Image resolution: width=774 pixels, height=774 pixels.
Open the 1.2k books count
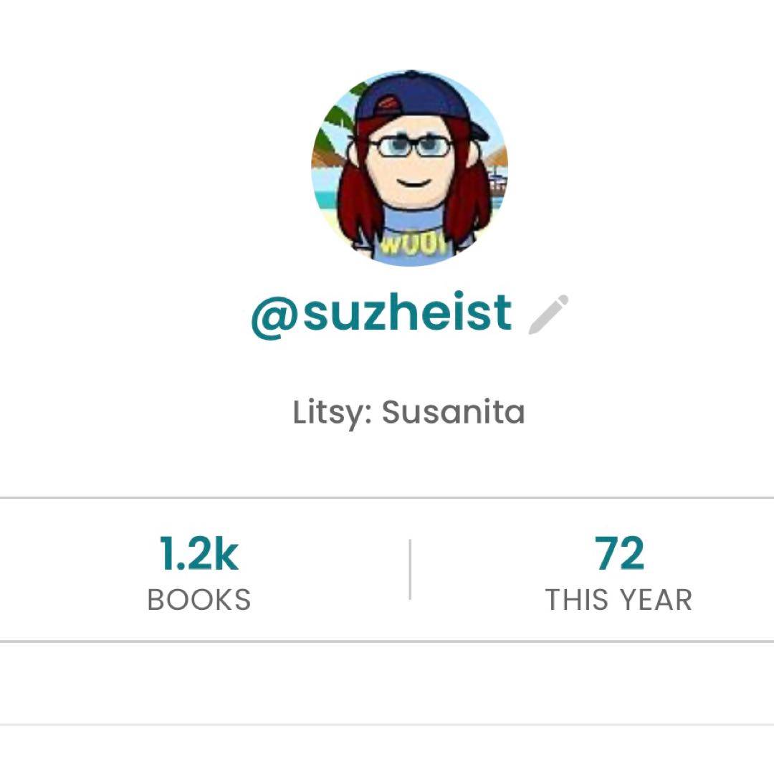point(199,554)
